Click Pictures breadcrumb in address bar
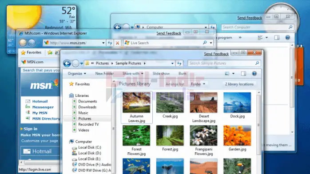Image resolution: width=310 pixels, height=174 pixels. click(x=102, y=63)
